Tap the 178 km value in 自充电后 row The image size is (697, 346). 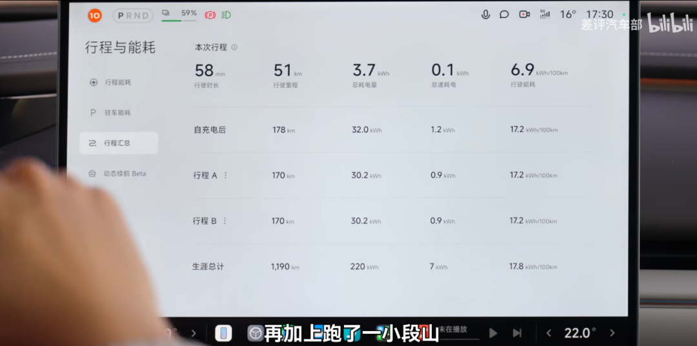[283, 130]
